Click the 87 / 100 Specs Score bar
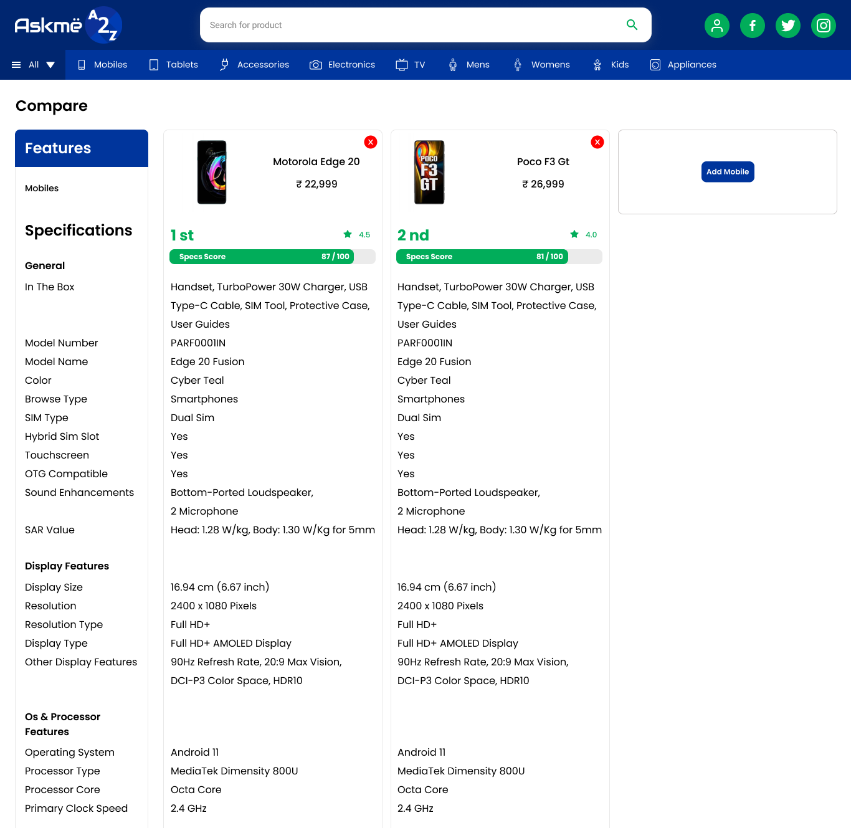Image resolution: width=851 pixels, height=828 pixels. (272, 257)
